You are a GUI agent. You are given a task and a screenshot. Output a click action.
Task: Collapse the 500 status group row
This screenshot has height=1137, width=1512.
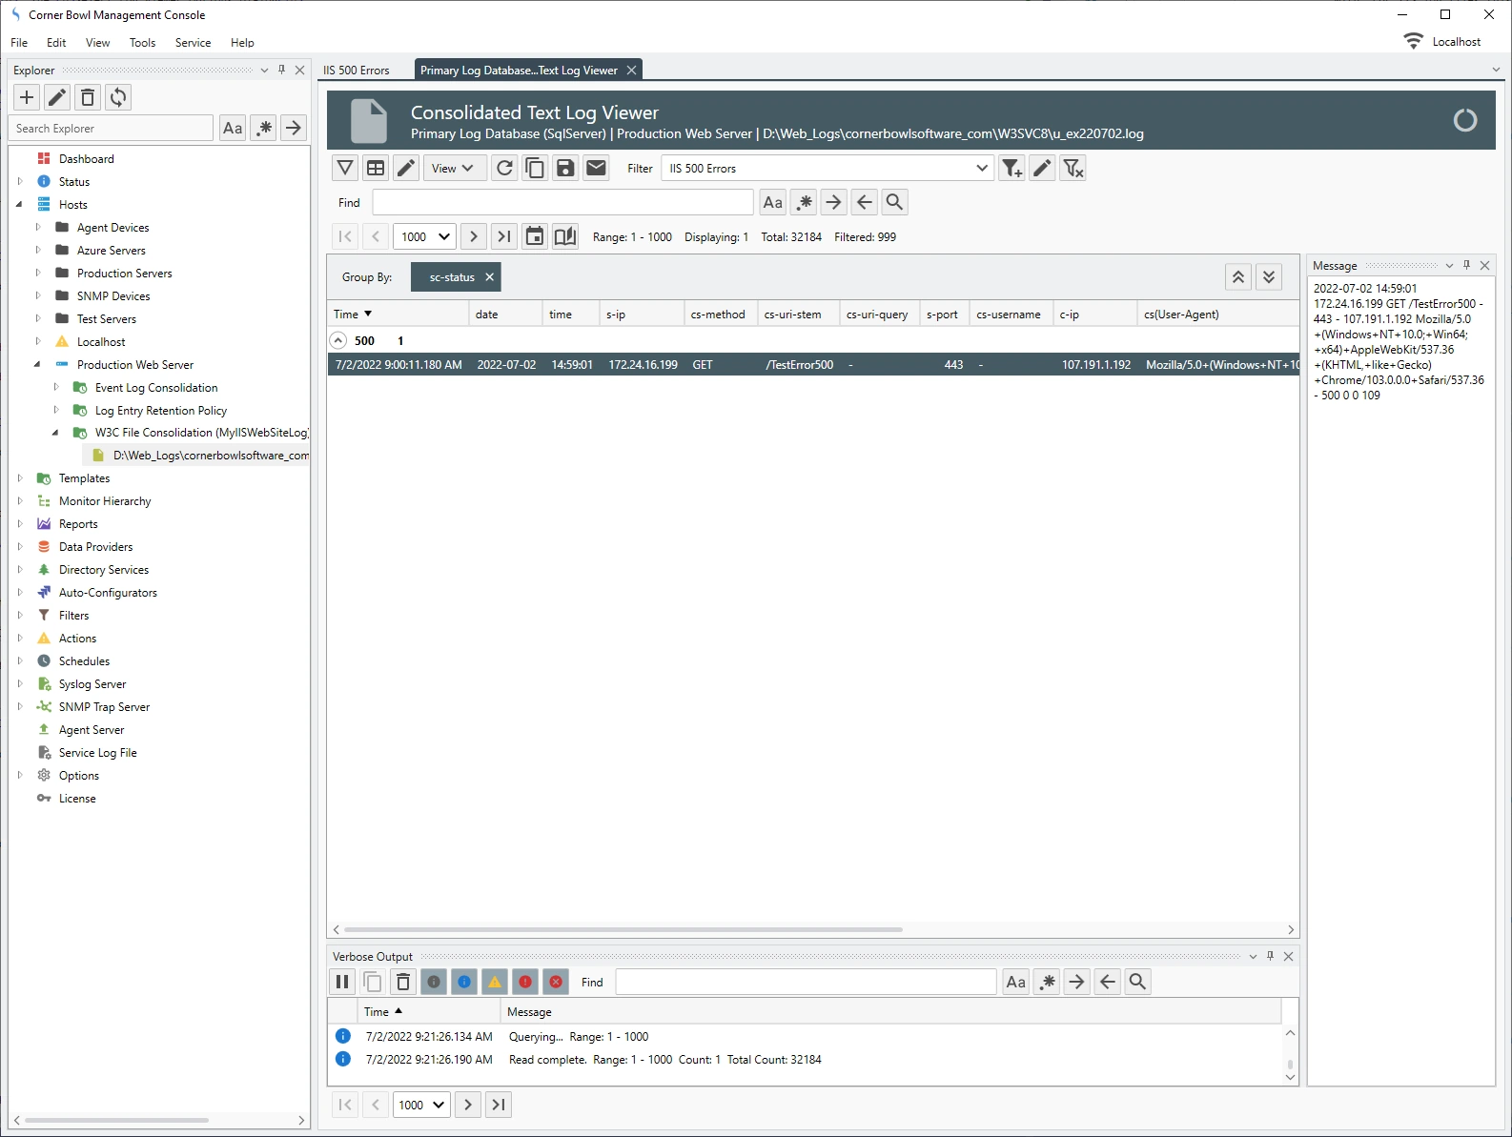[x=337, y=340]
